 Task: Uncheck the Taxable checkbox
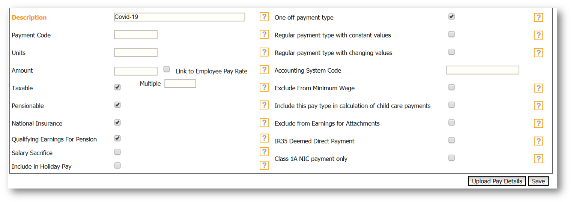117,87
